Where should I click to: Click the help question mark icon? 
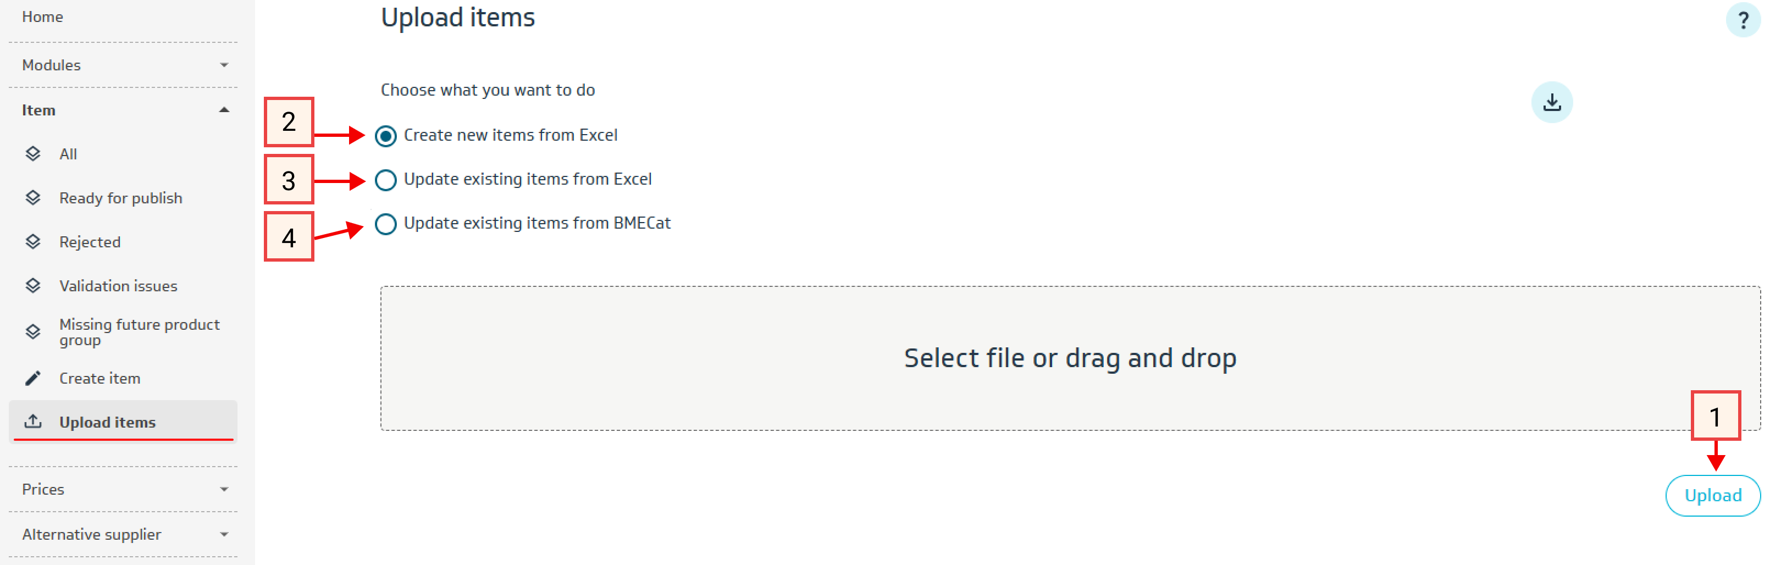point(1742,19)
